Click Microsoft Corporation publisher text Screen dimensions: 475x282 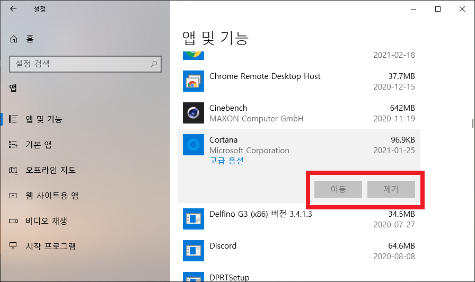(249, 150)
